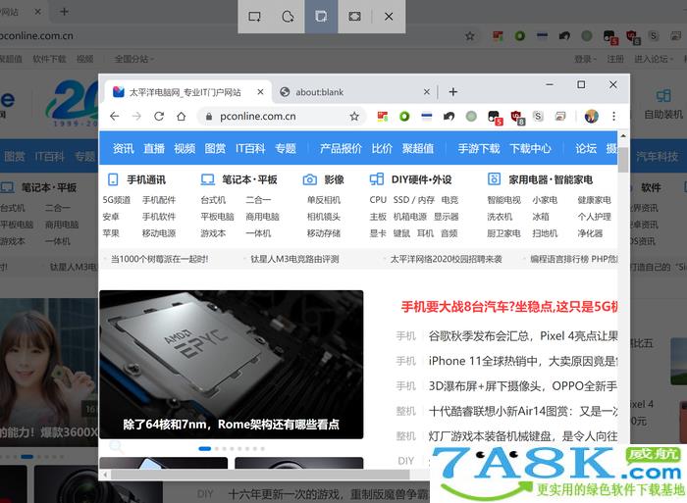Screen dimensions: 687x503
Task: Open 资讯 in blue navigation bar
Action: click(x=124, y=148)
